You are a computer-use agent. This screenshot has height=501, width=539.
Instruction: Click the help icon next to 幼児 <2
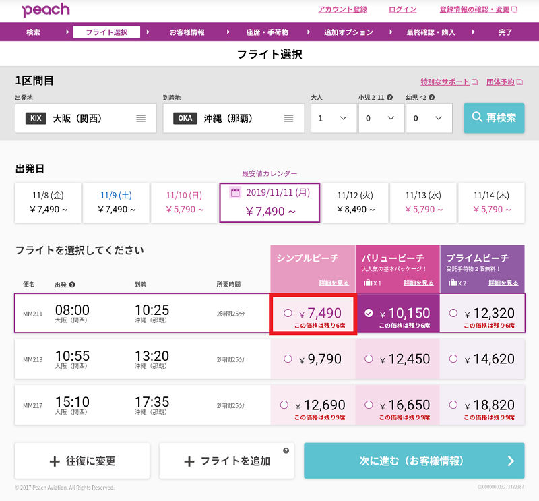coord(432,97)
